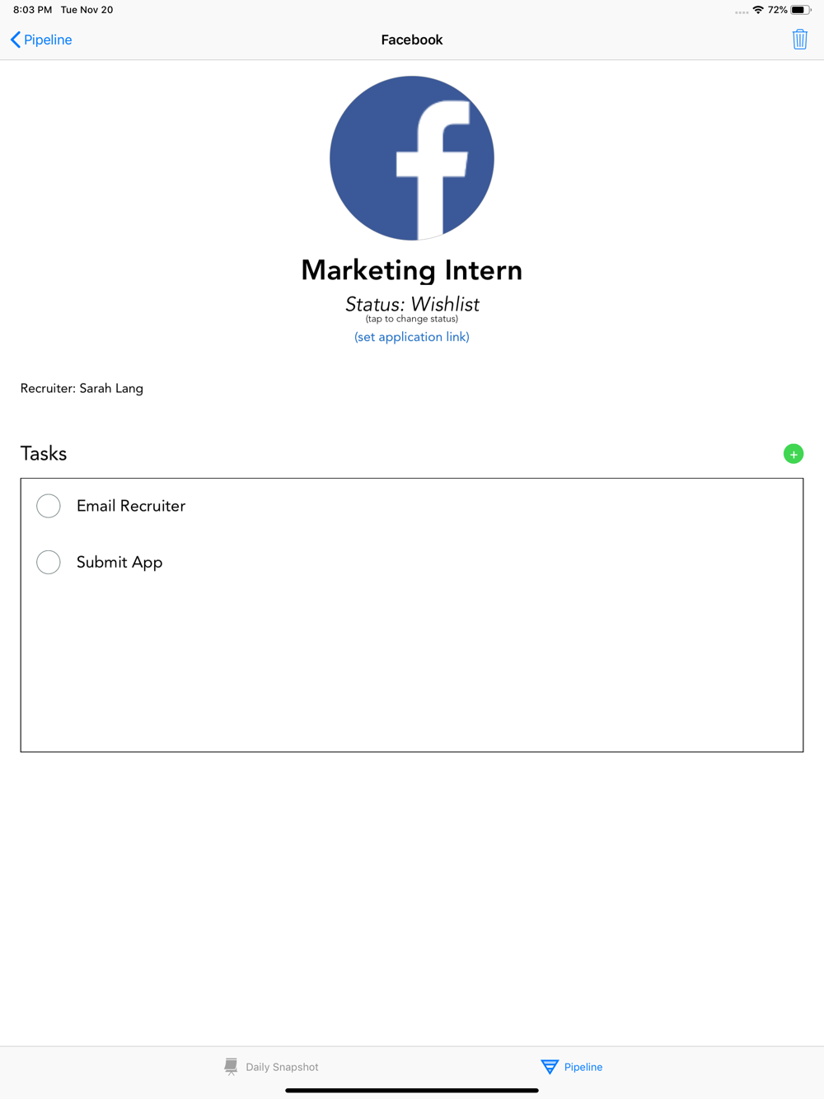Add a new task with green plus
The width and height of the screenshot is (824, 1099).
click(793, 454)
